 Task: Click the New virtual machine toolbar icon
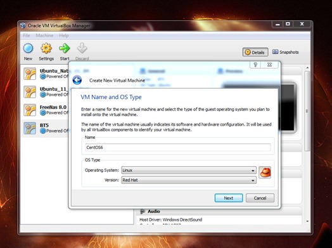[x=28, y=49]
